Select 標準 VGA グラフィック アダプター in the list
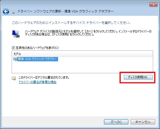 pos(38,59)
